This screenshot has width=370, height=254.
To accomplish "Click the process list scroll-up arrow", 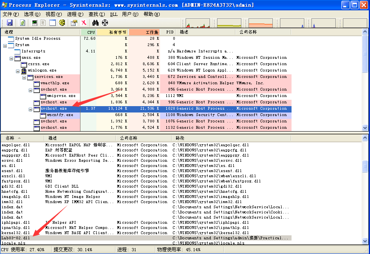I will pyautogui.click(x=365, y=31).
